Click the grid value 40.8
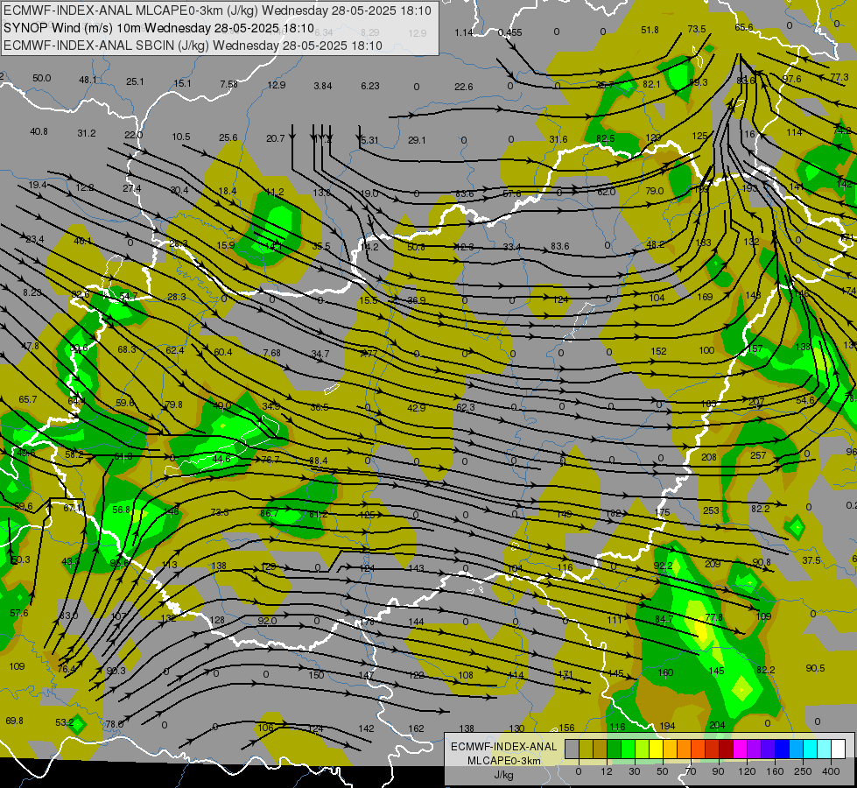 39,131
